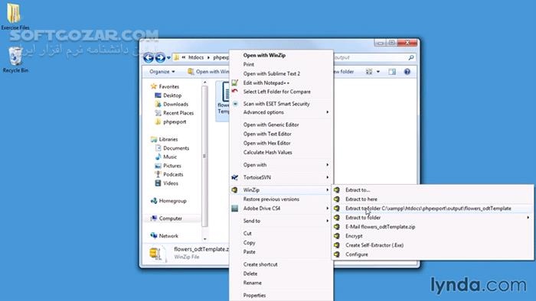Choose Edit with Notepad++

pyautogui.click(x=266, y=83)
